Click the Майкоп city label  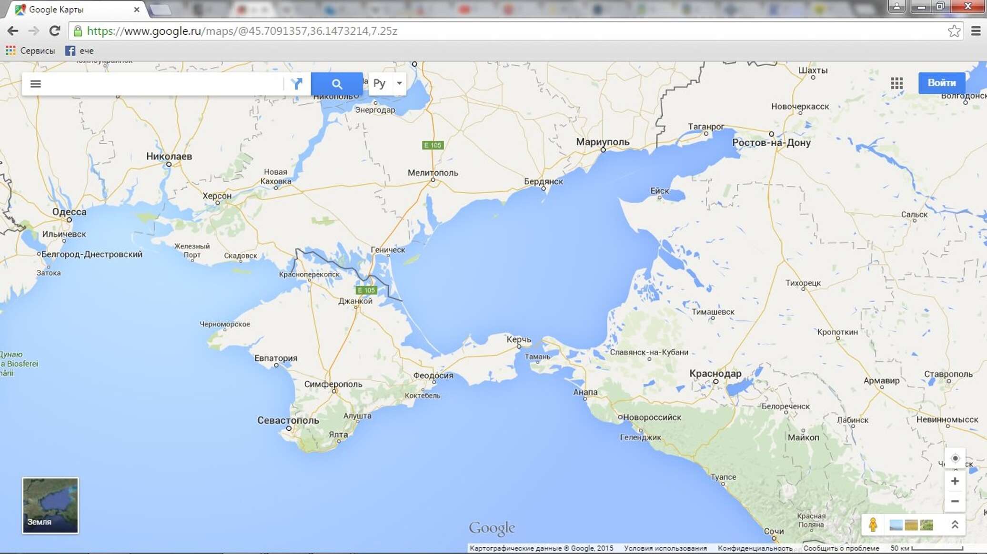(804, 437)
